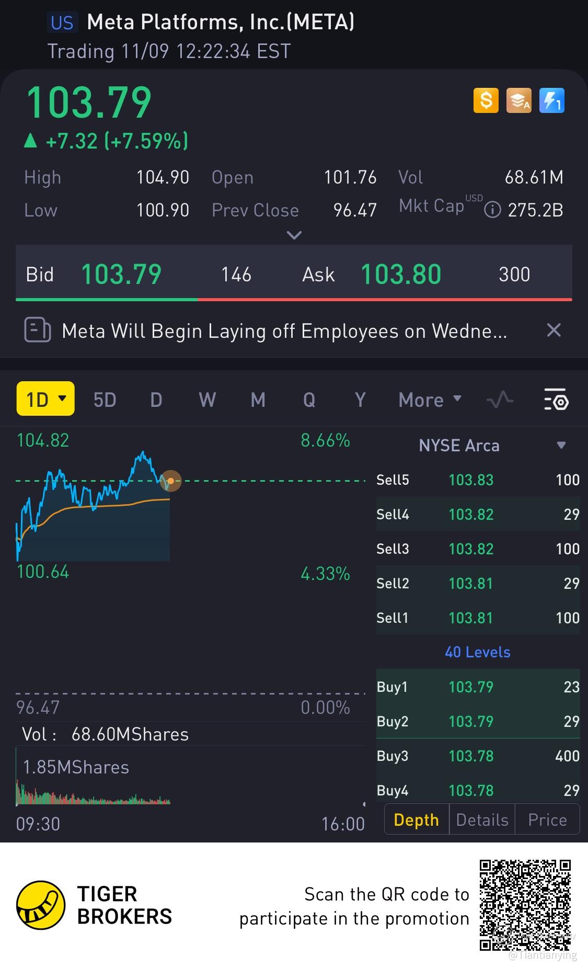Switch chart to Q quarterly timeframe
This screenshot has height=968, width=588.
pos(309,400)
